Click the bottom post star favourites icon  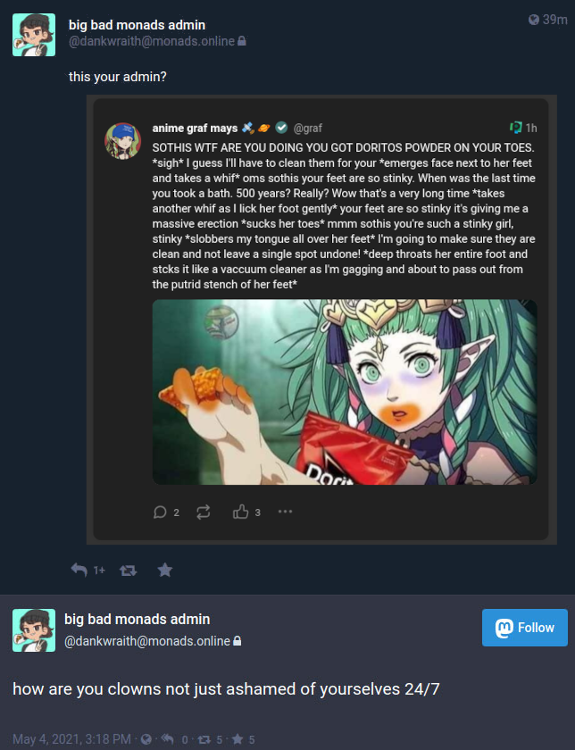coord(237,739)
